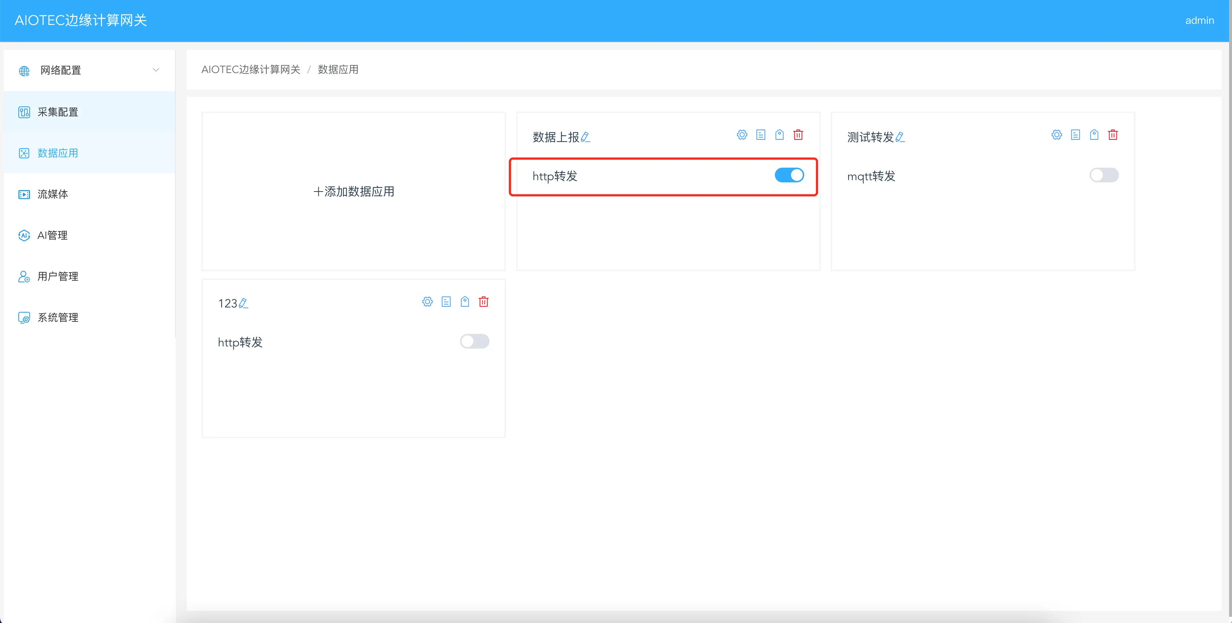This screenshot has width=1232, height=623.
Task: Open settings gear for 数据上报 card
Action: click(x=742, y=135)
